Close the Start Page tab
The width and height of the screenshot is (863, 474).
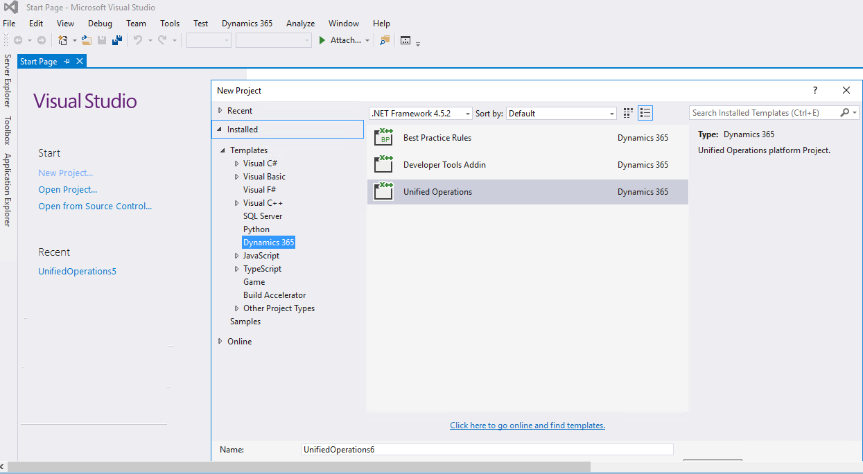tap(80, 62)
